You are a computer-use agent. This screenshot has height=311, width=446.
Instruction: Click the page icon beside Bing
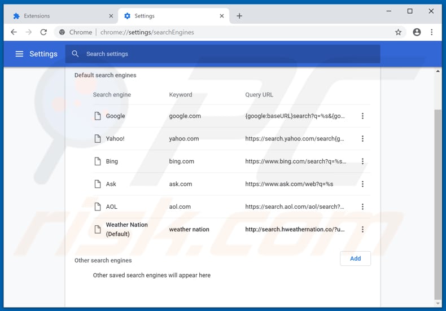coord(98,161)
